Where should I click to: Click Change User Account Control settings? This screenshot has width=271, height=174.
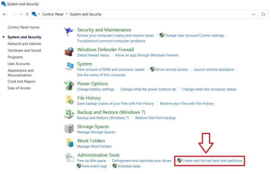pos(194,36)
